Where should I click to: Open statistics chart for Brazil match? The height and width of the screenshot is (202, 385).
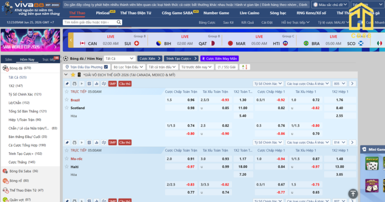(x=97, y=84)
